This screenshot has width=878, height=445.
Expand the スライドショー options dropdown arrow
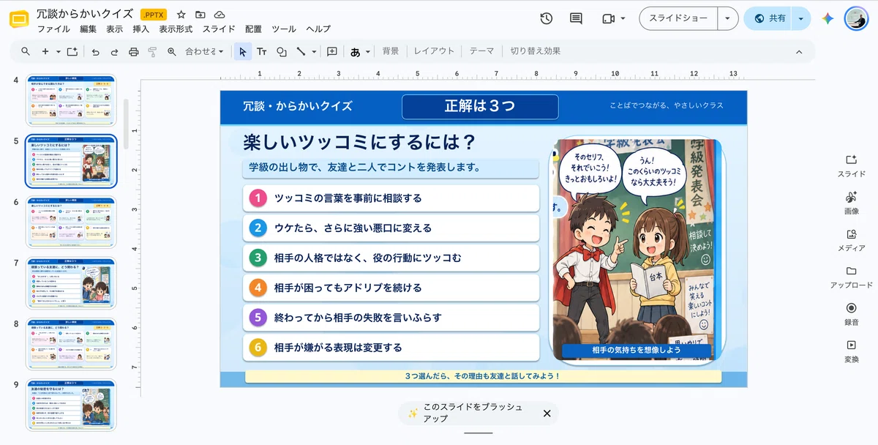click(x=727, y=18)
